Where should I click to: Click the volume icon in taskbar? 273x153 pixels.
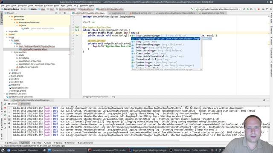click(x=44, y=150)
